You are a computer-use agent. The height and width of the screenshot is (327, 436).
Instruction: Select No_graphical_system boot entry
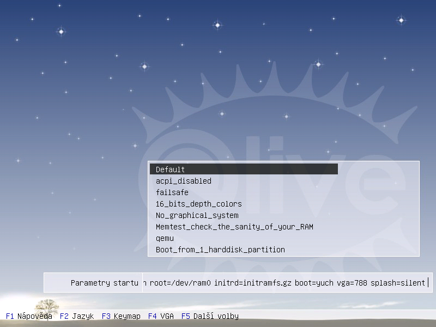point(197,215)
